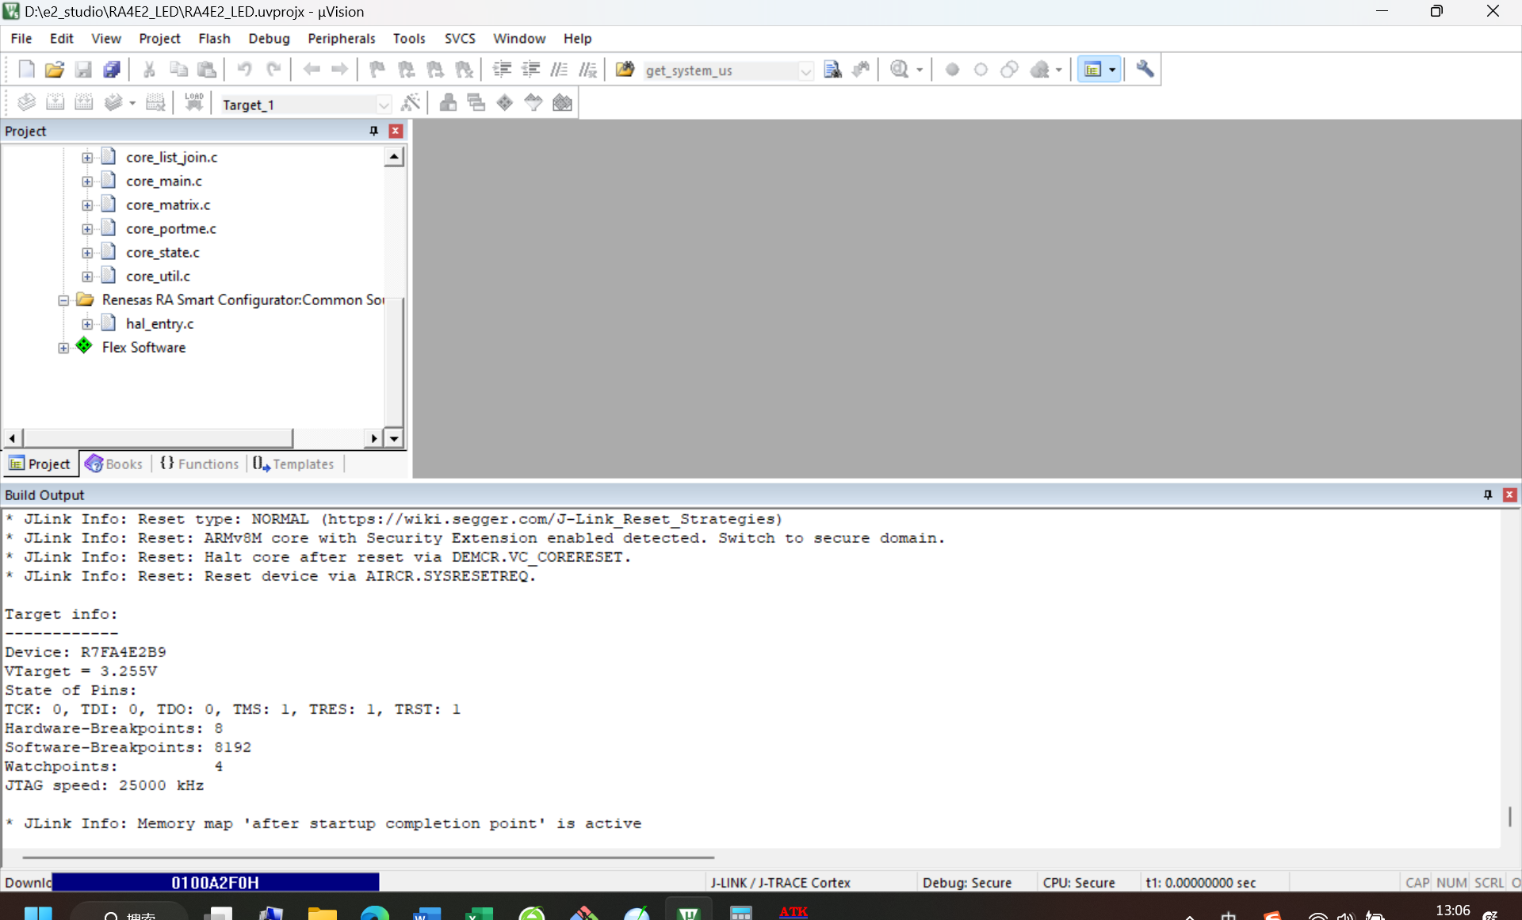Toggle auto-hide pin of Build Output
This screenshot has height=920, width=1522.
[x=1488, y=494]
